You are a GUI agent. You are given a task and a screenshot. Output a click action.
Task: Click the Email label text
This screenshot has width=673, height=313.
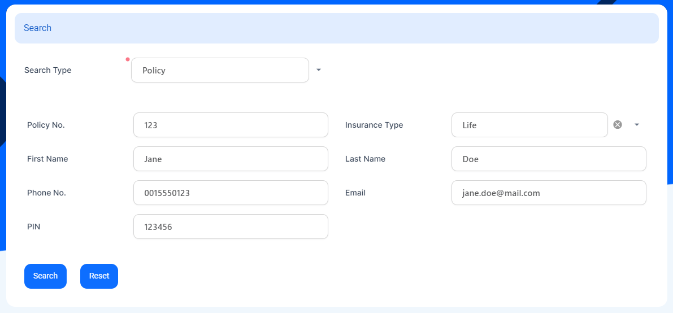point(355,193)
